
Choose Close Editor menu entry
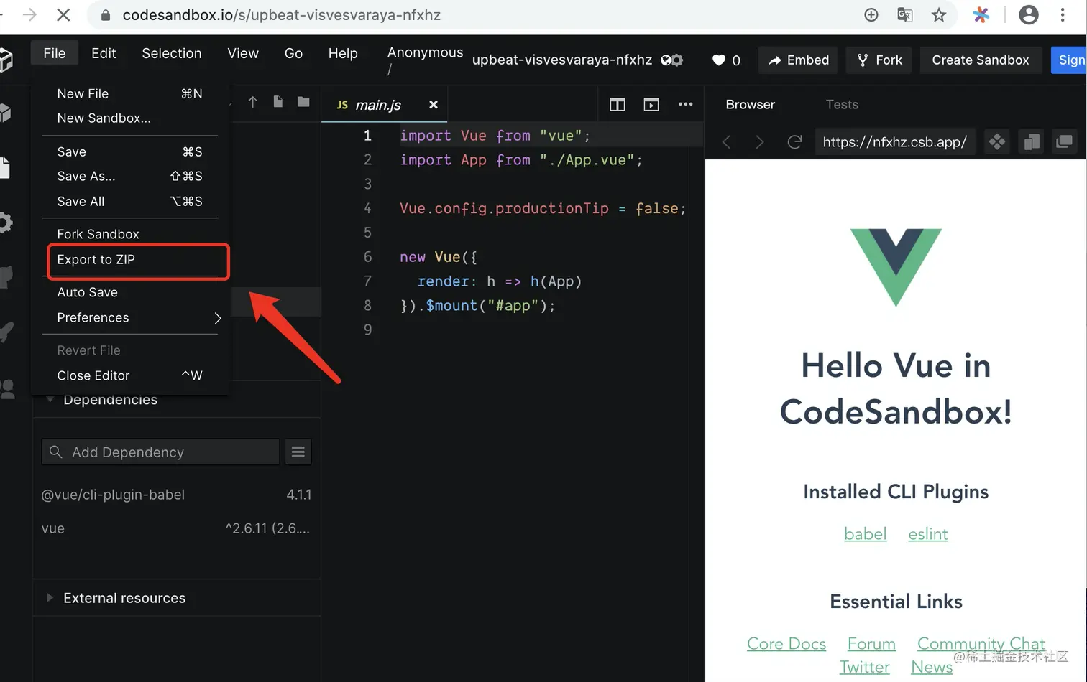coord(130,376)
